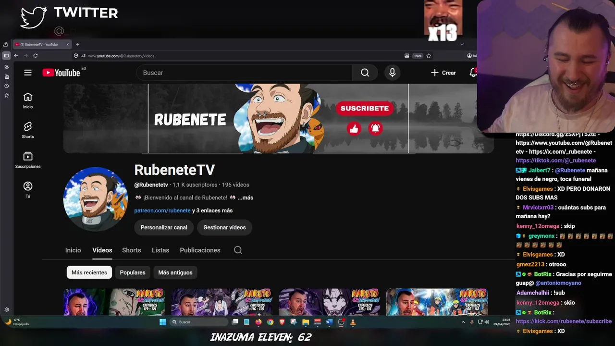This screenshot has height=346, width=615.
Task: Open Tú in YouTube sidebar
Action: click(x=28, y=190)
